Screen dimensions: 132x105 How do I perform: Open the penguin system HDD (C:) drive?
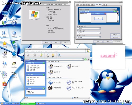click(x=51, y=66)
